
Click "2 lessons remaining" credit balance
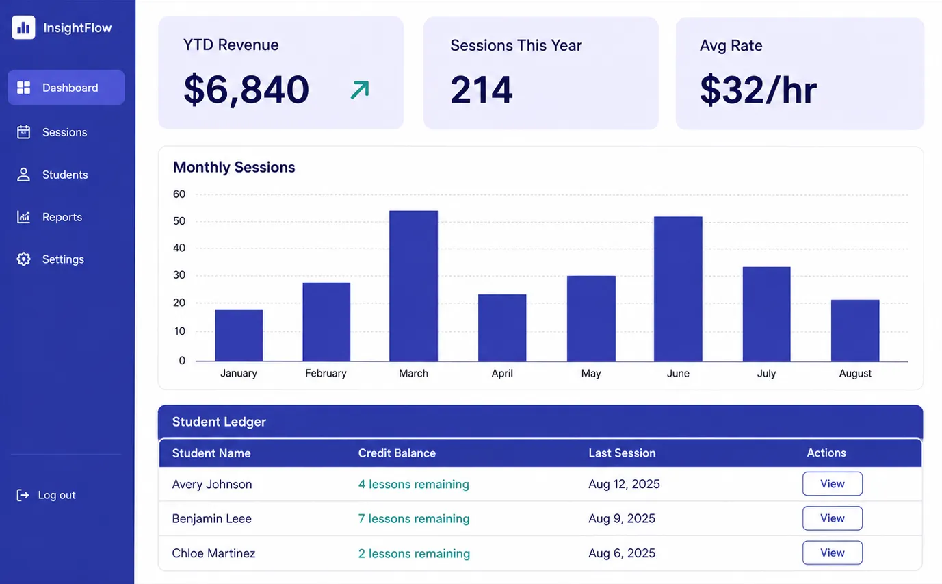[414, 553]
